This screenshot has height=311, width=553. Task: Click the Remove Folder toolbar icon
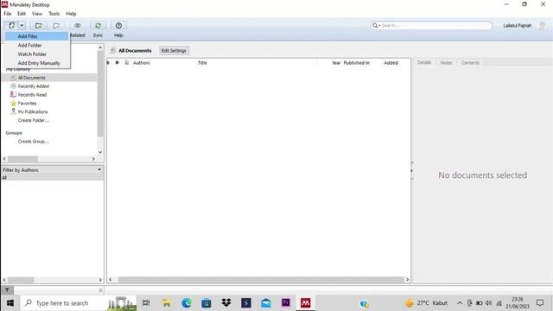[x=56, y=25]
